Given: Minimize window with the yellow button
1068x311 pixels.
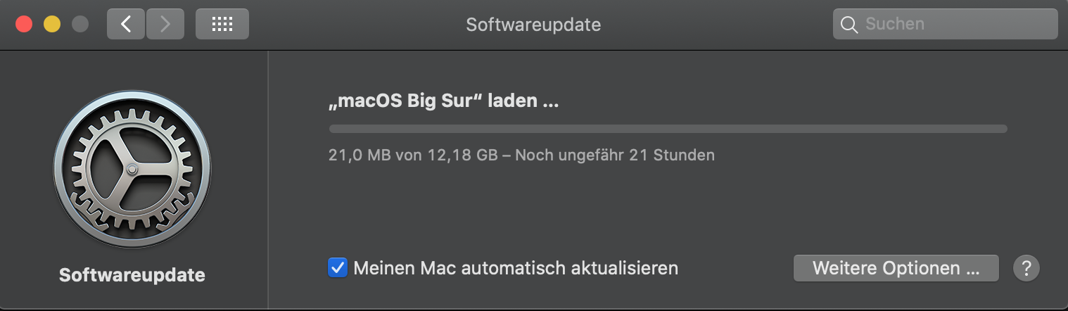Looking at the screenshot, I should click(52, 25).
